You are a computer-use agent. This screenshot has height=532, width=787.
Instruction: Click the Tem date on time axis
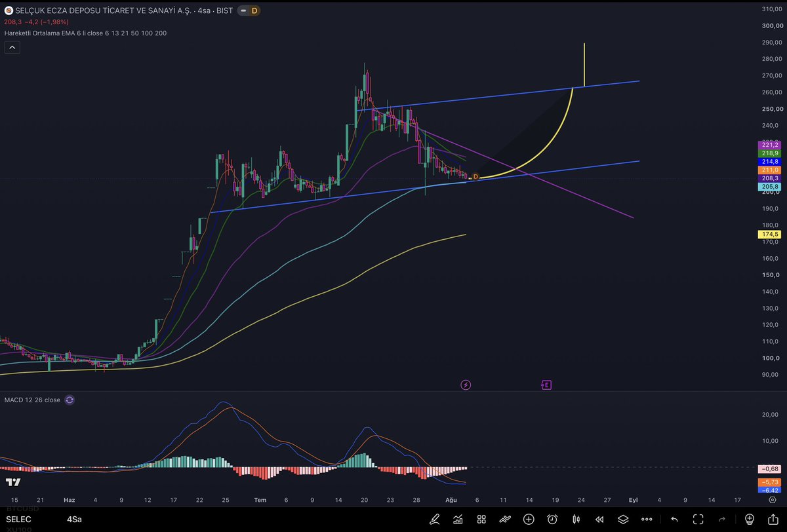[260, 500]
